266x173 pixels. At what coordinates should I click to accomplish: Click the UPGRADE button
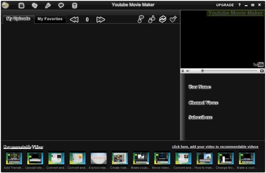pos(225,5)
